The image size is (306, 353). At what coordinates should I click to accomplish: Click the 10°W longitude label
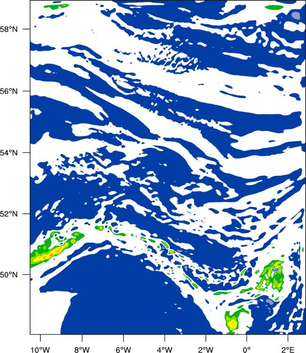coord(40,350)
